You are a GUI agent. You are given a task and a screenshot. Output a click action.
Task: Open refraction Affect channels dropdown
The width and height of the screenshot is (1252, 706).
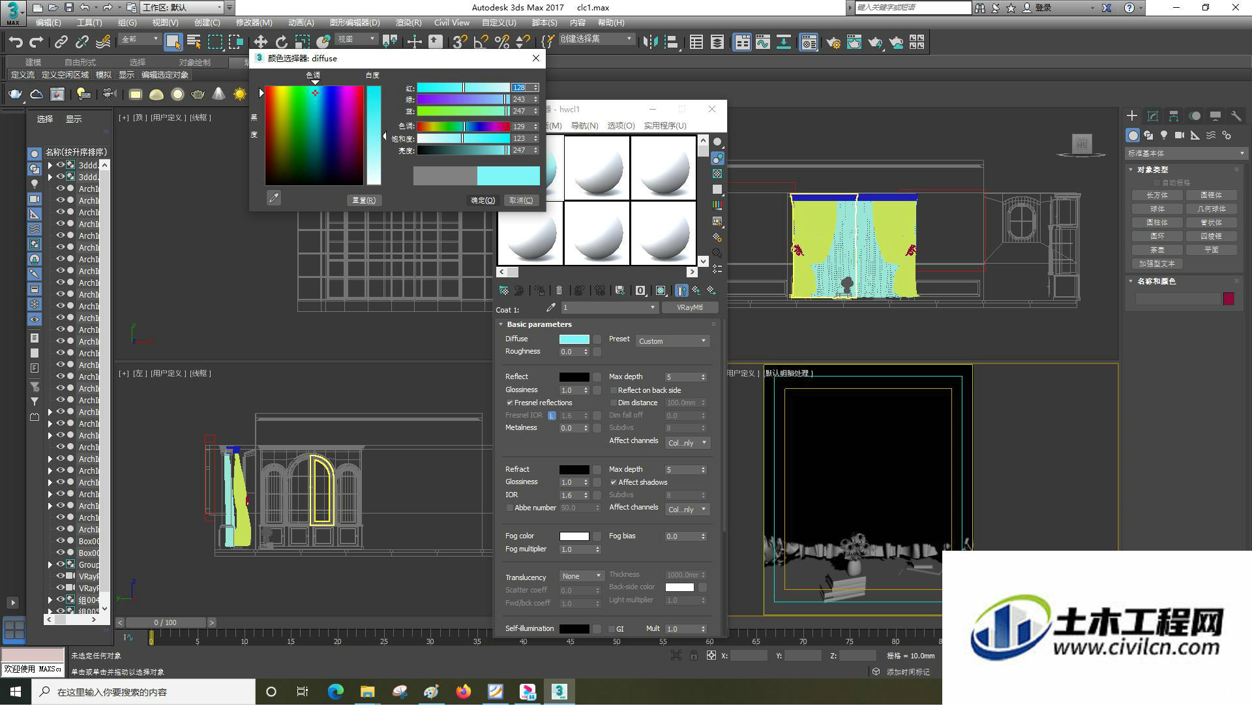(x=687, y=510)
